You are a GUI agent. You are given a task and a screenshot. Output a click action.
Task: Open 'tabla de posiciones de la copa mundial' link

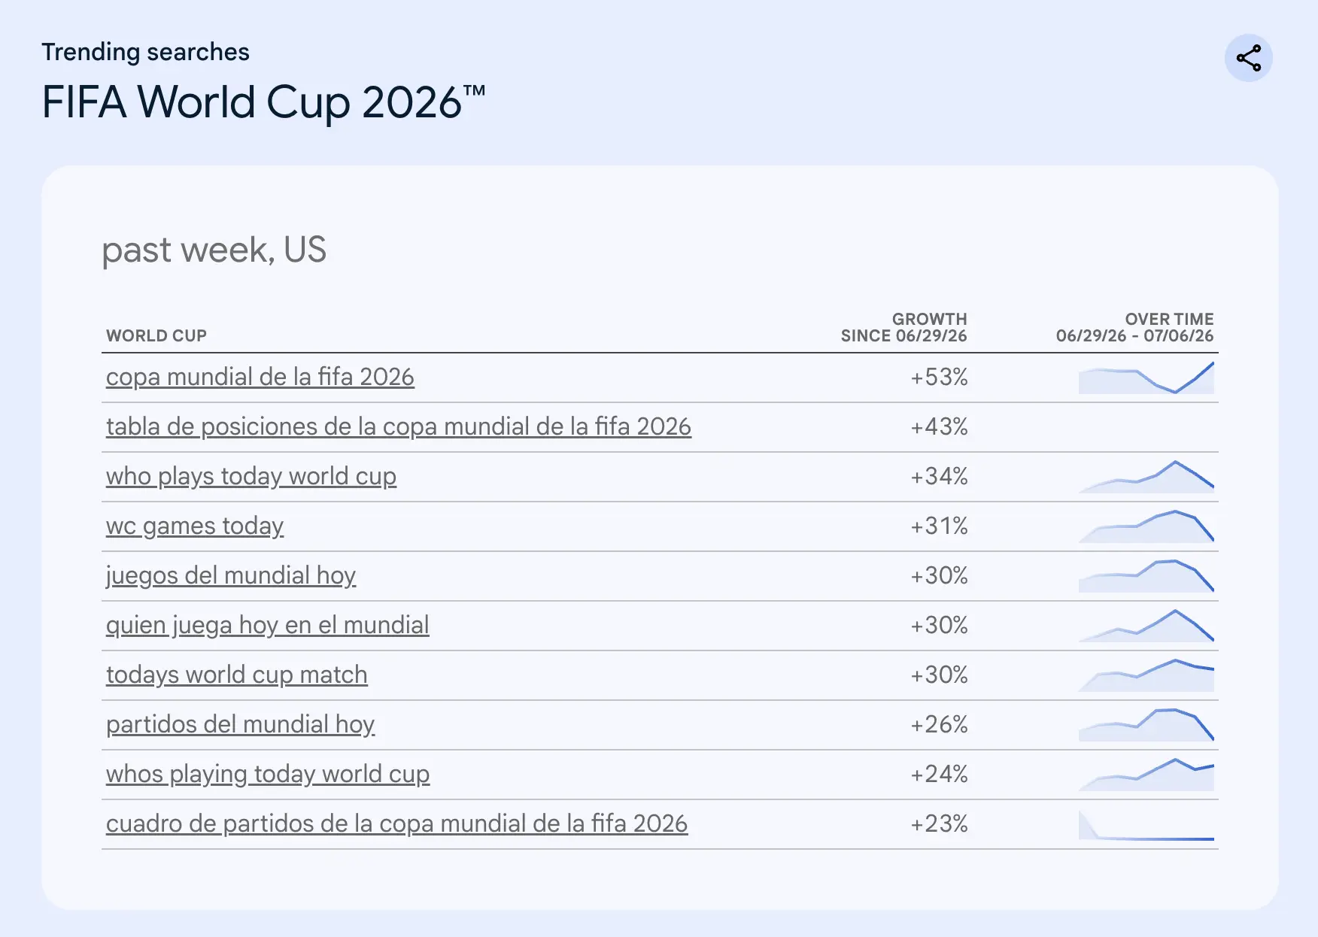click(x=399, y=426)
